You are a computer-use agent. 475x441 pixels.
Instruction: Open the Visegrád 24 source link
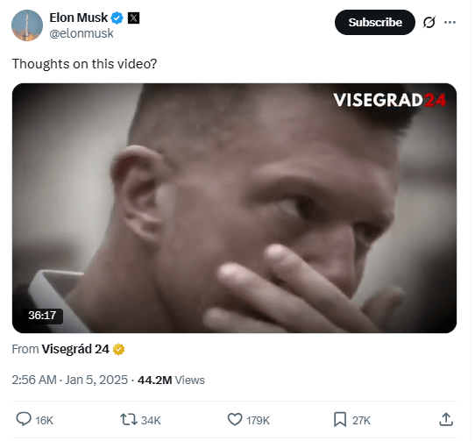(75, 350)
